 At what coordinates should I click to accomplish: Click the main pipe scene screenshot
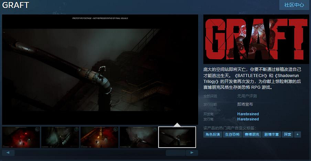coord(100,69)
